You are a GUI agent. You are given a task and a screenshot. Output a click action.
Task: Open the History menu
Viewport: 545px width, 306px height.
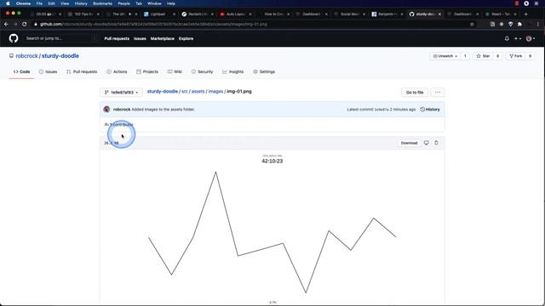pyautogui.click(x=81, y=3)
